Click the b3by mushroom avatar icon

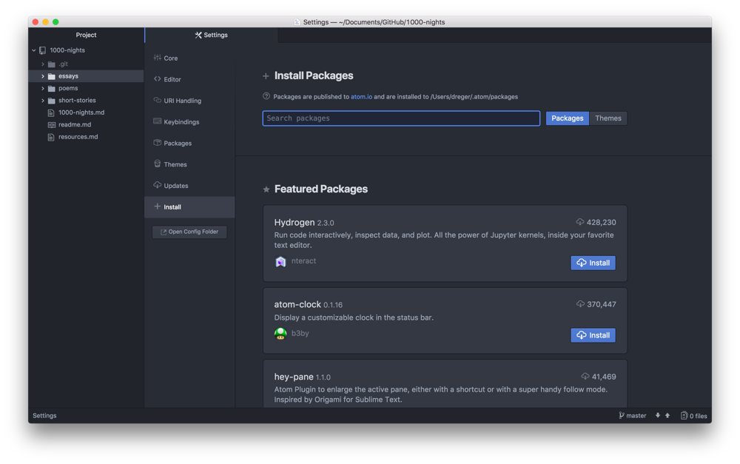tap(280, 334)
